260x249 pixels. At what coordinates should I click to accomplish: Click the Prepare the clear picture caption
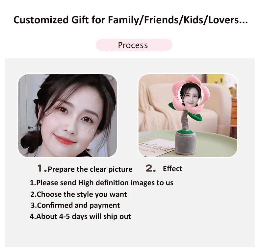tap(90, 169)
